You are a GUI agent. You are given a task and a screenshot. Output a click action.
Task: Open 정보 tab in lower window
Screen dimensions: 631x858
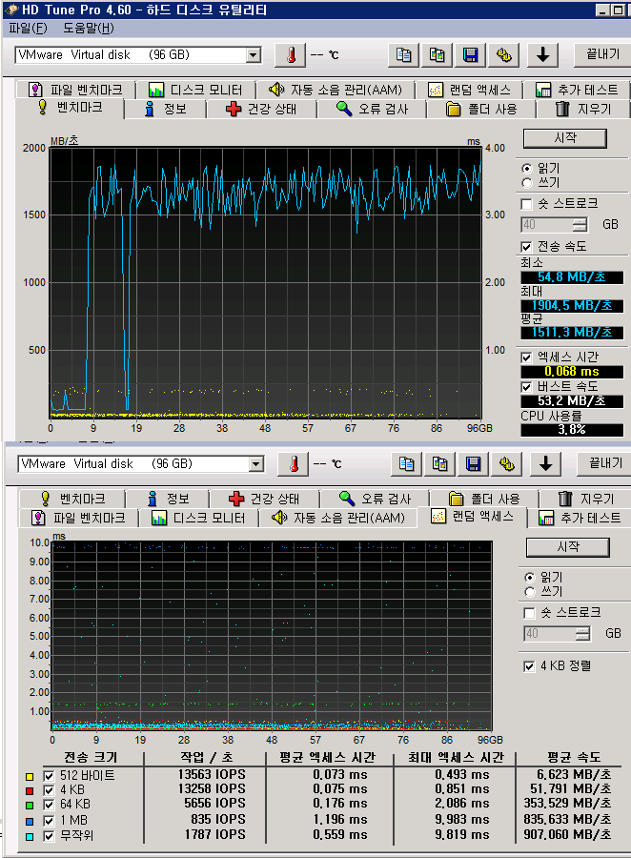tap(168, 499)
